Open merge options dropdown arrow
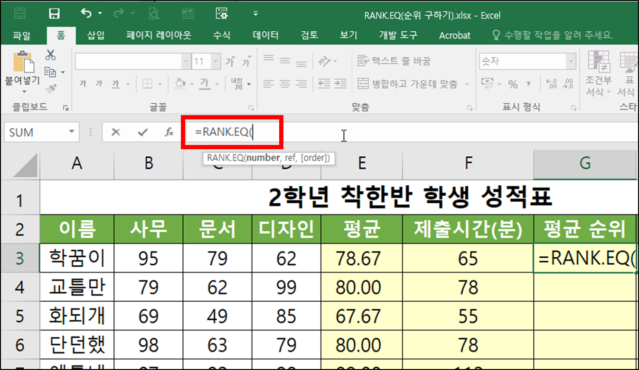Viewport: 639px width, 370px height. [467, 84]
